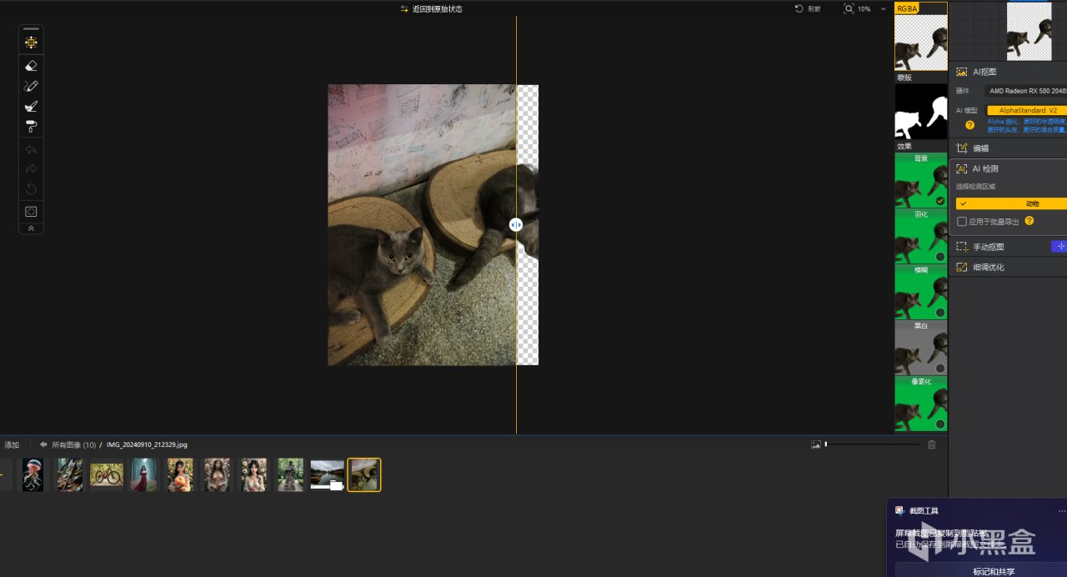Click 返回到原始状态 at the top
The width and height of the screenshot is (1067, 577).
coord(431,9)
